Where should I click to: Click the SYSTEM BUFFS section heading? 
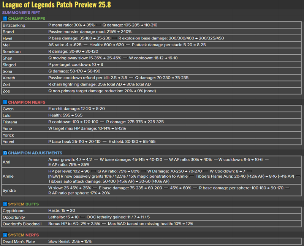(24, 204)
